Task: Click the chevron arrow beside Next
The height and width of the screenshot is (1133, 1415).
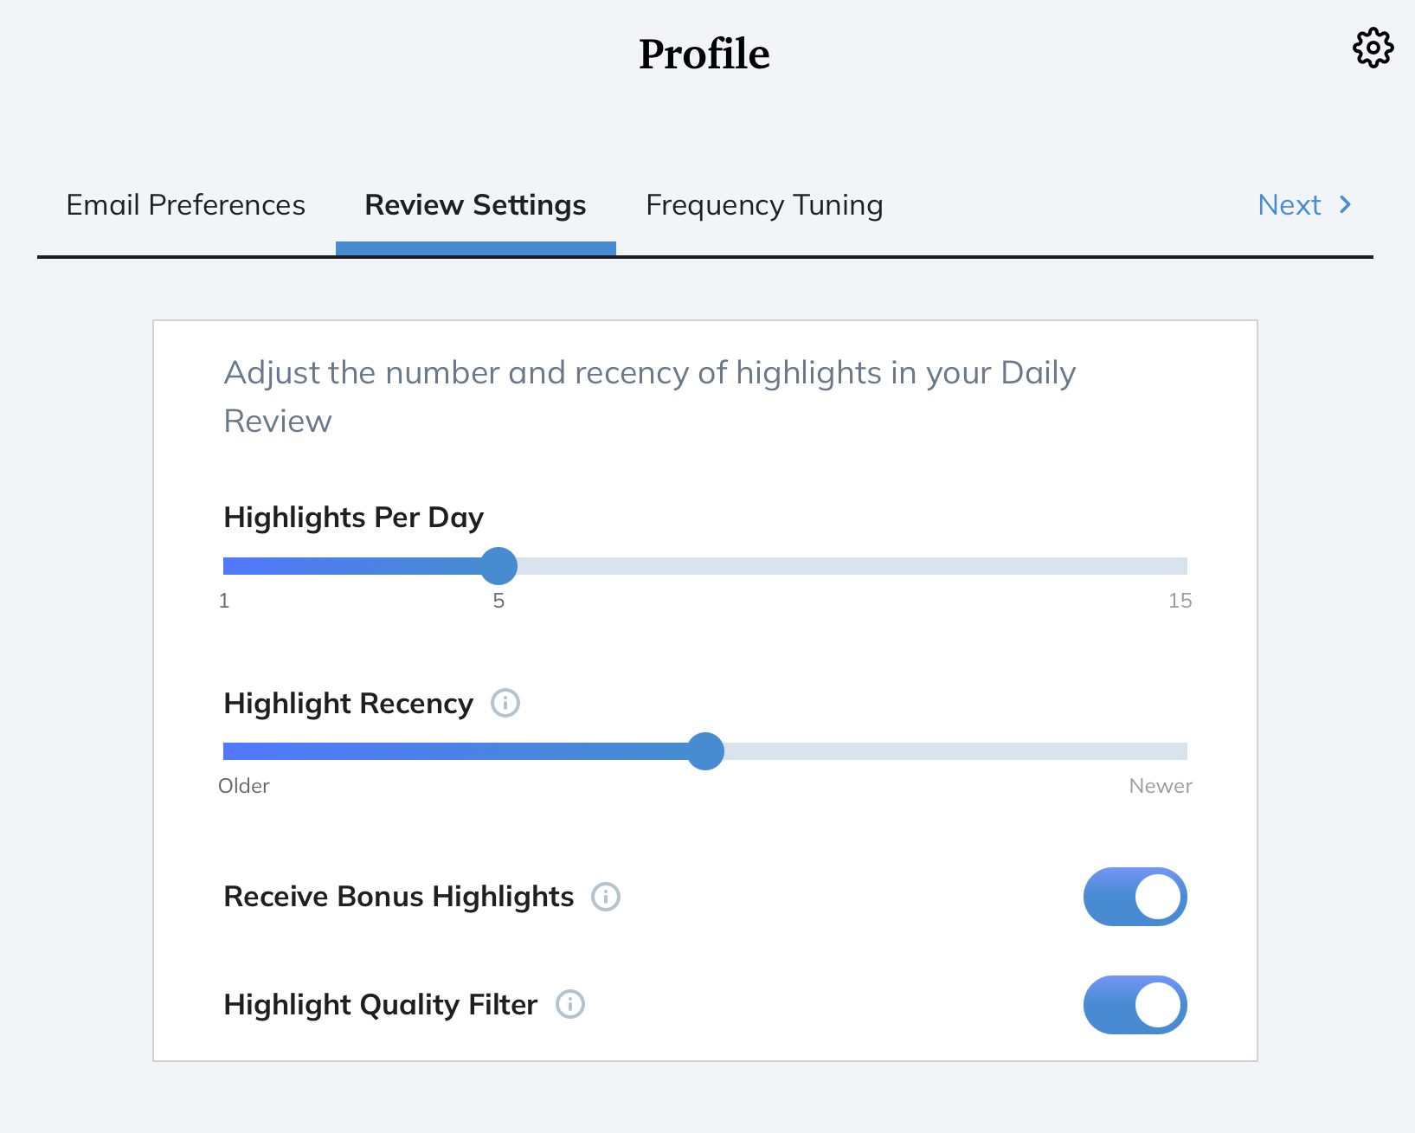Action: [1345, 205]
